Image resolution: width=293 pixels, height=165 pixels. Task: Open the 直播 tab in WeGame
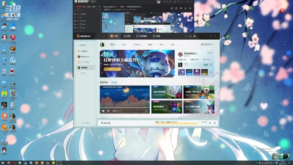(156, 36)
